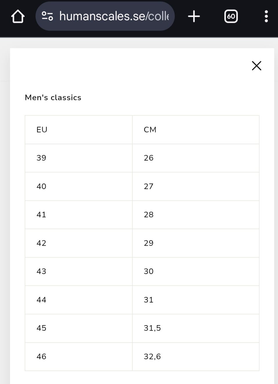The width and height of the screenshot is (278, 384).
Task: Select EU size 44 cell
Action: (x=41, y=300)
